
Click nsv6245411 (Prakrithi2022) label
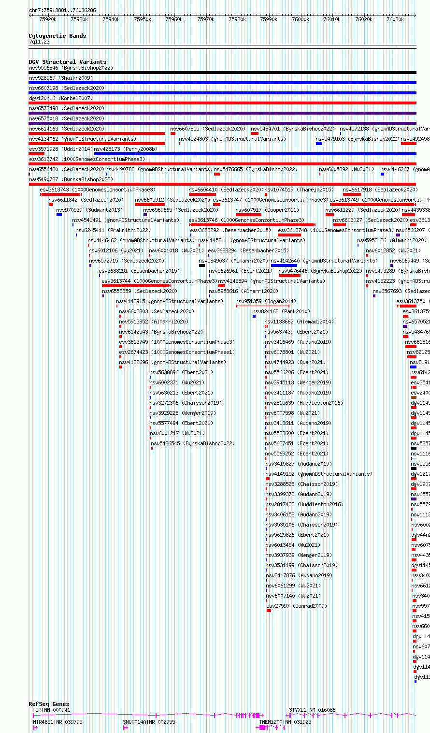coord(113,230)
